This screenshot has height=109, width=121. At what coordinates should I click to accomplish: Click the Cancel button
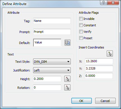(105, 101)
